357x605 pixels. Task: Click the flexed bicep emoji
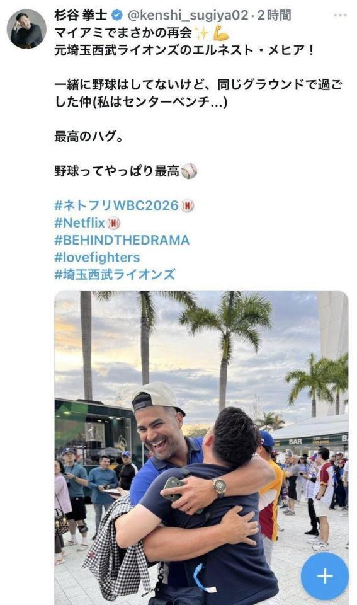[x=221, y=33]
